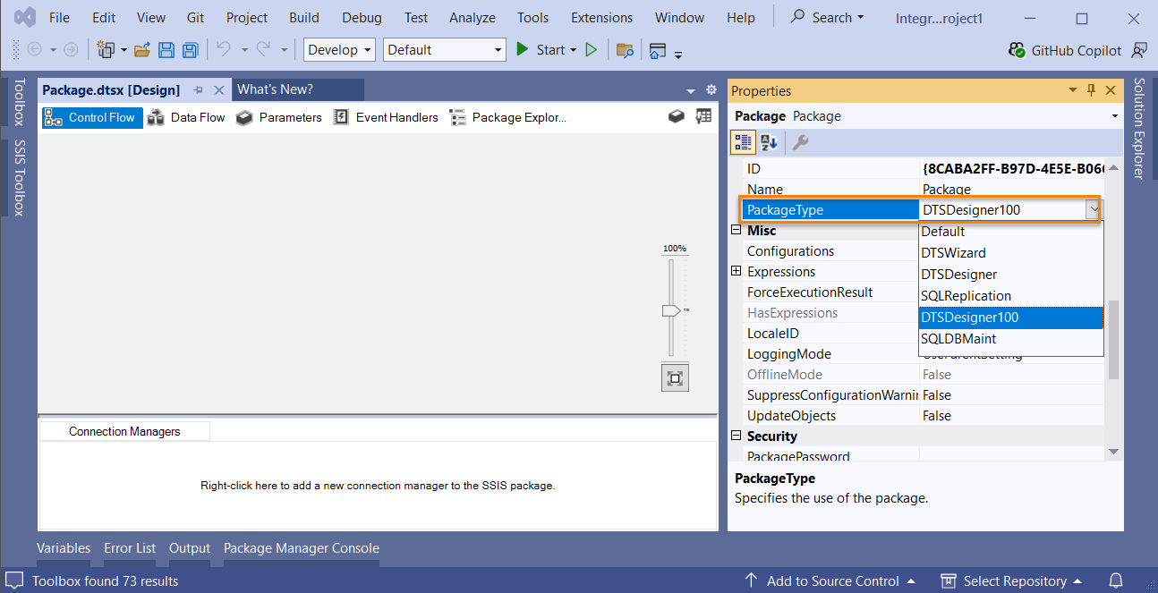Open the tab settings gear icon
Screen dimensions: 1158x593
click(x=711, y=89)
